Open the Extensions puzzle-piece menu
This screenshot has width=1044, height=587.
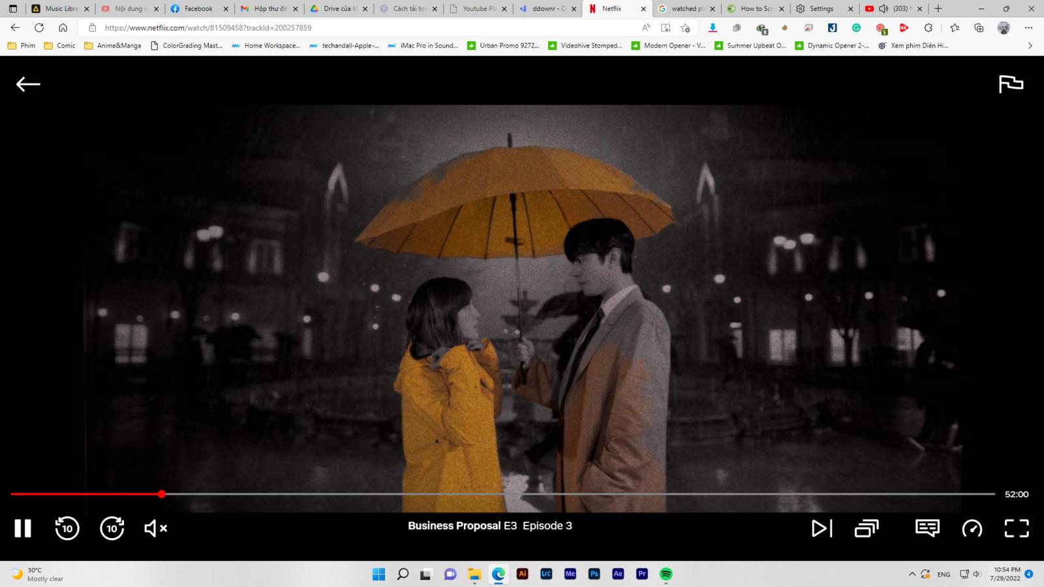pos(928,28)
